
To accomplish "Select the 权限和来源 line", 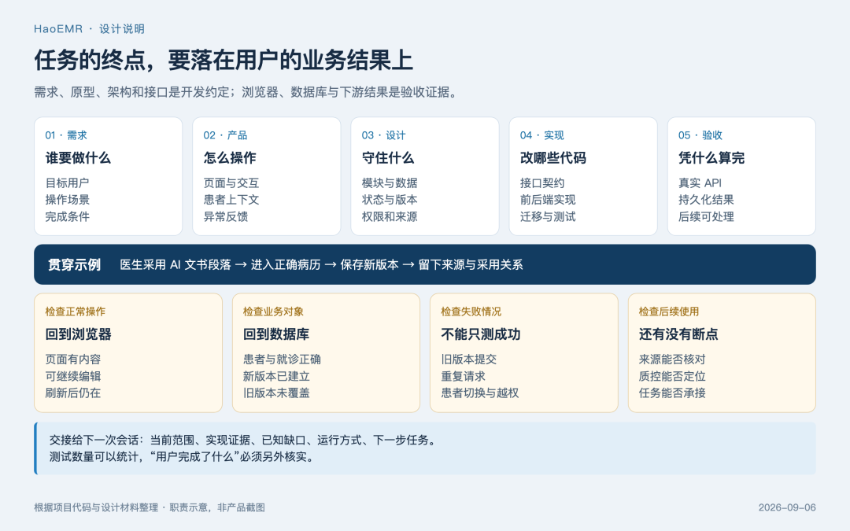I will click(x=390, y=217).
